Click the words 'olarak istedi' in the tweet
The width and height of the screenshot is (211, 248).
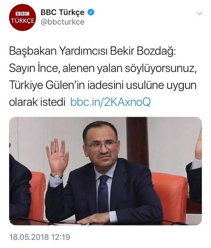(x=37, y=102)
